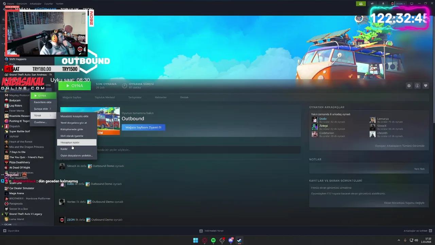Click 'Yeni Not' in notes panel
The height and width of the screenshot is (245, 435).
point(419,169)
